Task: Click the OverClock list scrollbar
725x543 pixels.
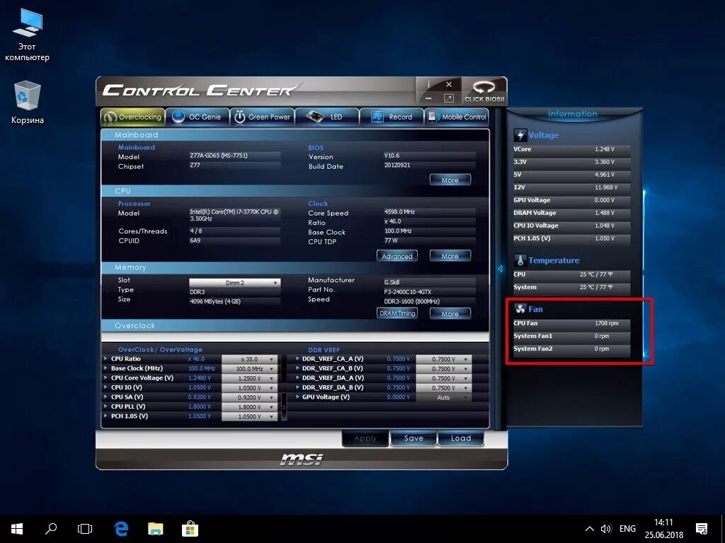Action: pos(284,407)
